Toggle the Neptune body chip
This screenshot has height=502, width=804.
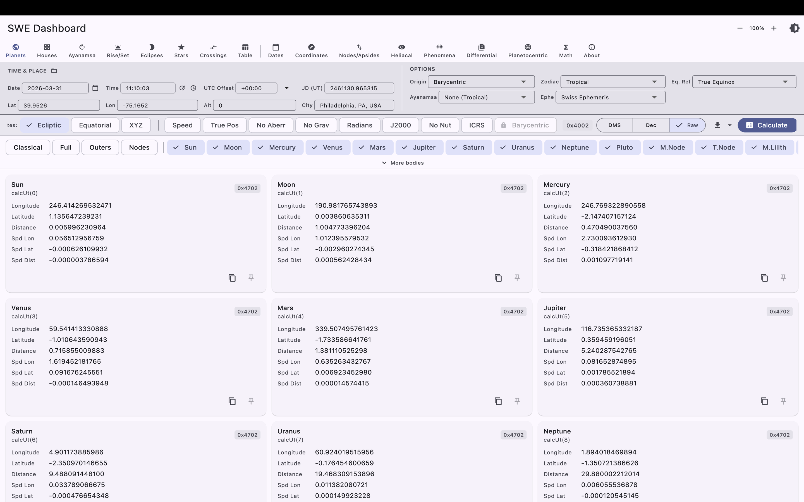coord(570,148)
